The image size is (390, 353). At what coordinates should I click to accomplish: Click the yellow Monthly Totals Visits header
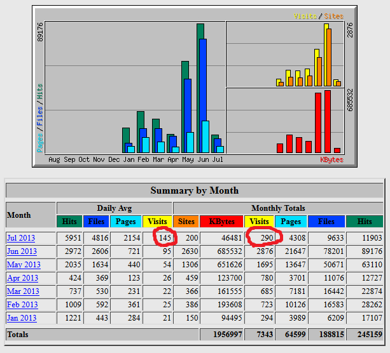point(259,222)
